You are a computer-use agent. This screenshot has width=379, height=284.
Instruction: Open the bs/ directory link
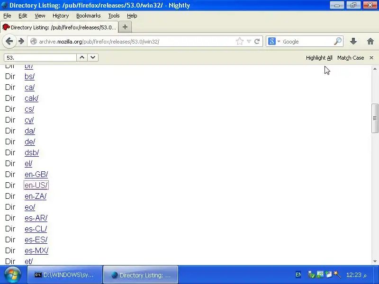29,76
